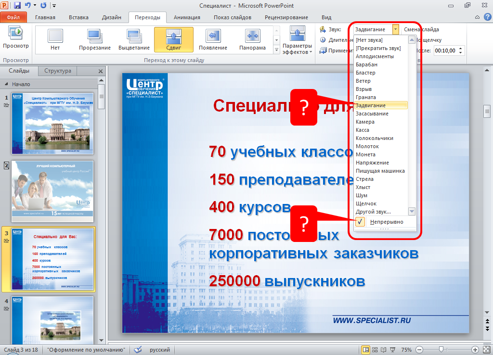Click the Undo arrow icon
This screenshot has width=493, height=355.
tap(28, 5)
